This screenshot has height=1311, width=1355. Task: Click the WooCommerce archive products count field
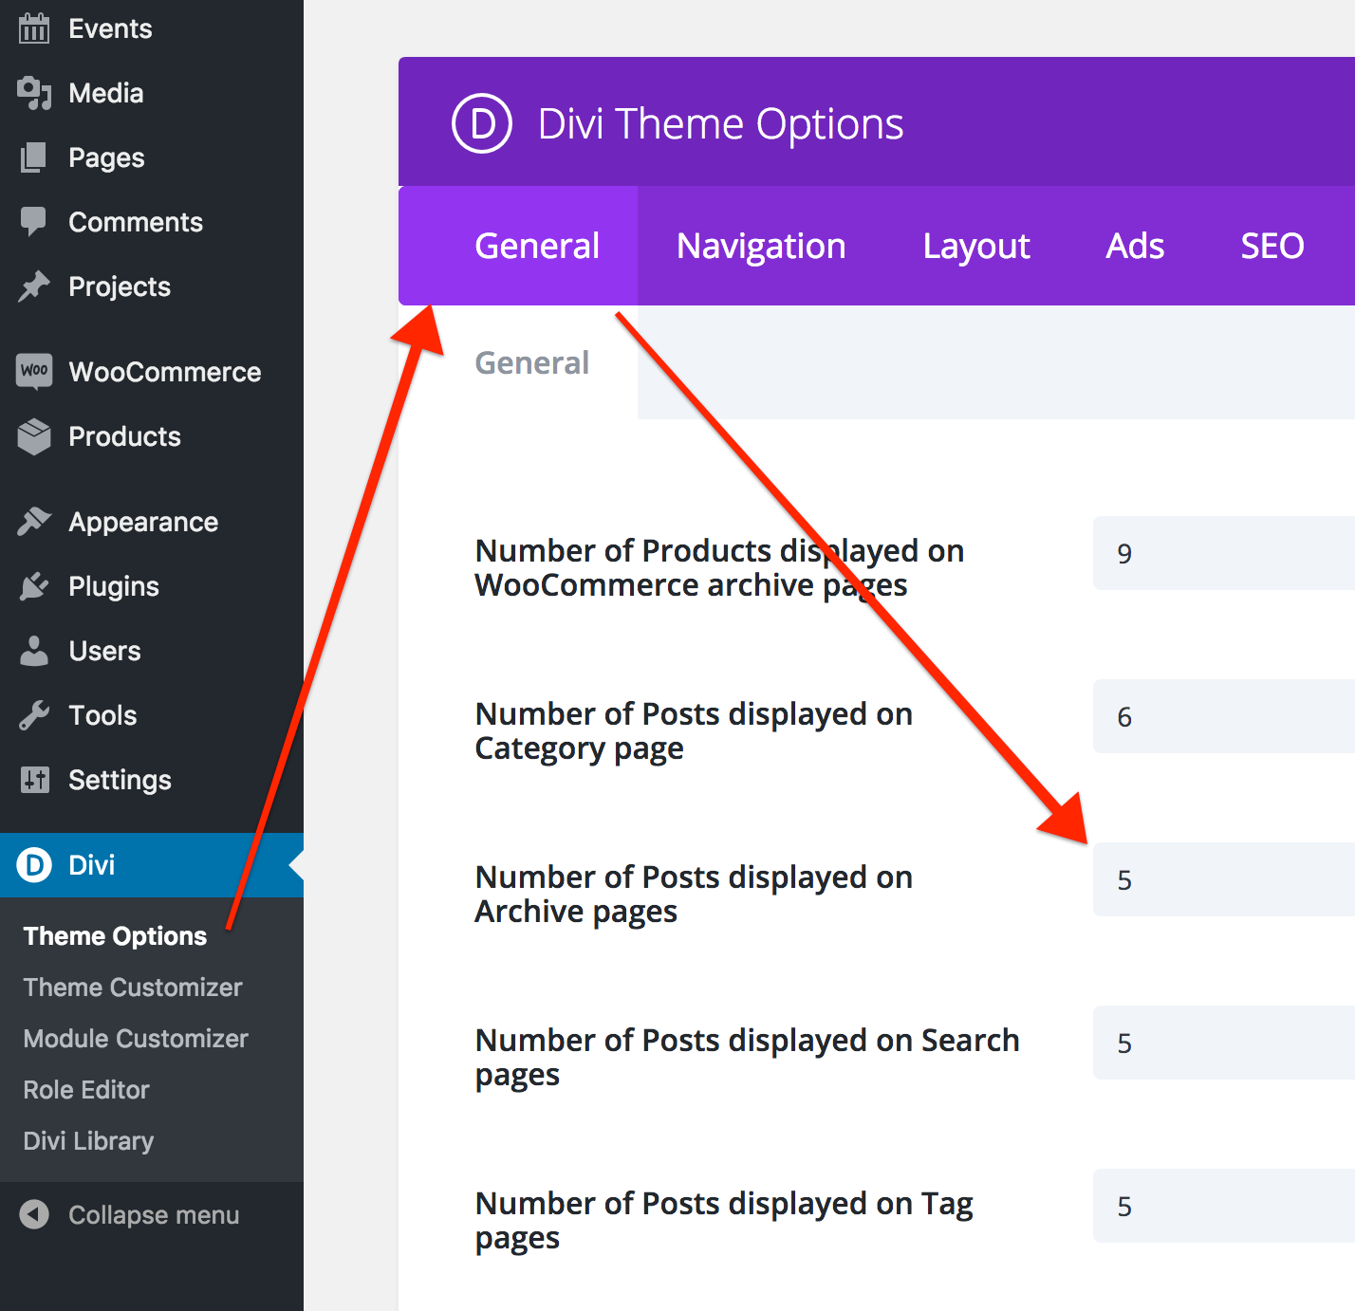pos(1224,553)
